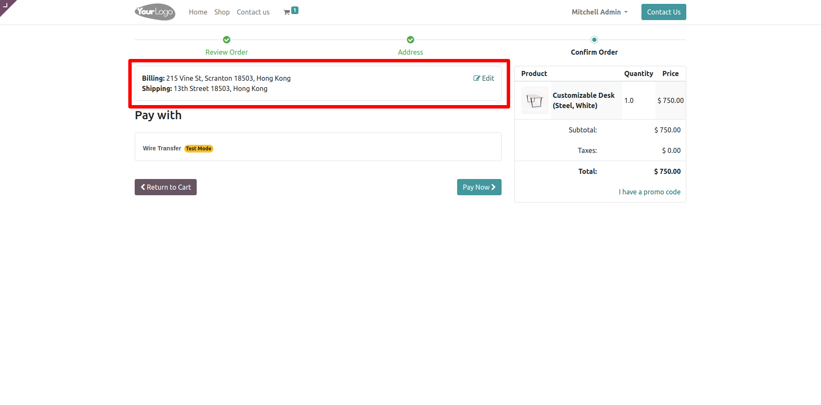Click the Product column header
Screen dimensions: 821x405
(534, 73)
